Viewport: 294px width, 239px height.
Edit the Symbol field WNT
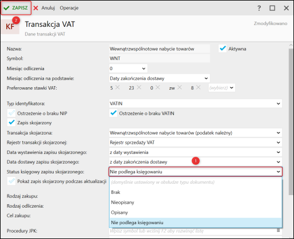(x=160, y=58)
